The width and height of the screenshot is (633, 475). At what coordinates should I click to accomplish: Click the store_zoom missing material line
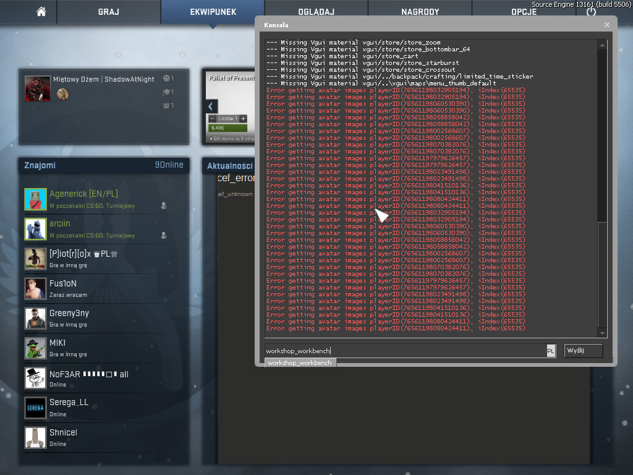pos(353,43)
